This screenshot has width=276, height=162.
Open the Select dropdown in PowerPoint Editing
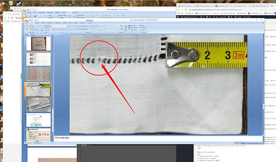[x=142, y=30]
